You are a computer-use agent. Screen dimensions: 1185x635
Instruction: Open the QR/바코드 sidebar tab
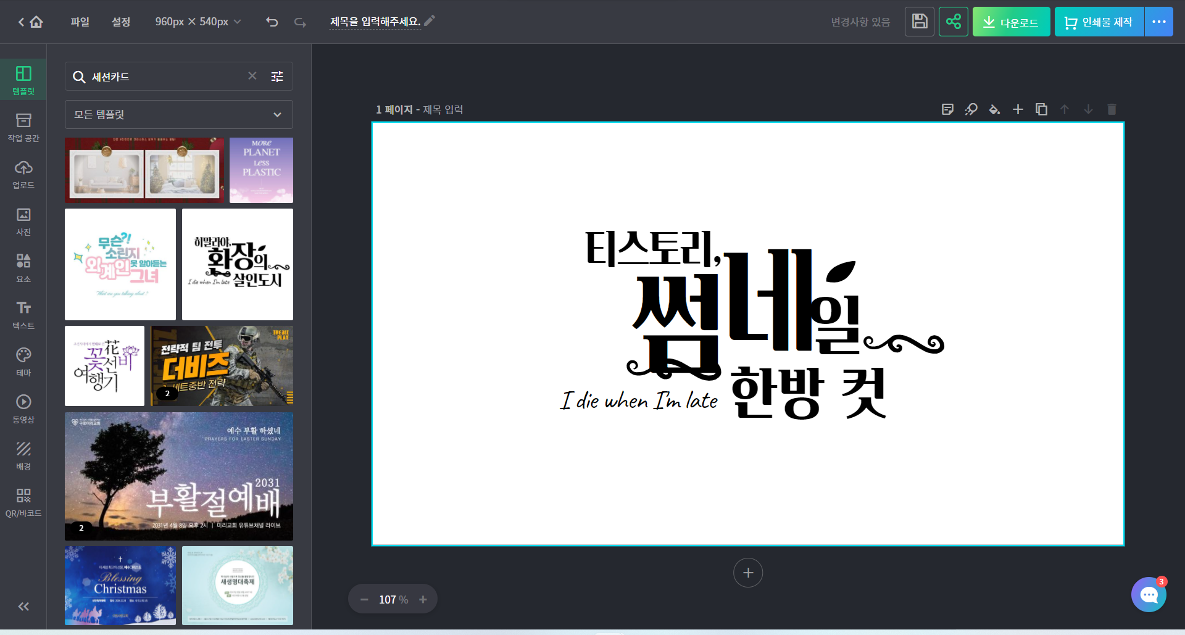23,502
